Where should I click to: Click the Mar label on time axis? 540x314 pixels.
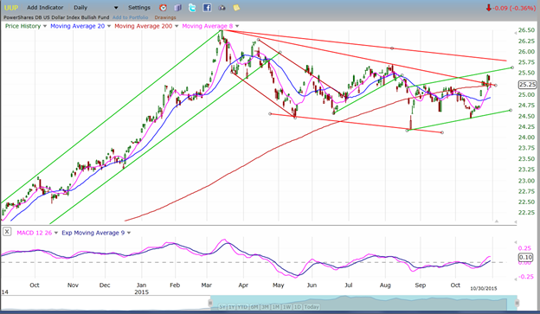(x=207, y=285)
